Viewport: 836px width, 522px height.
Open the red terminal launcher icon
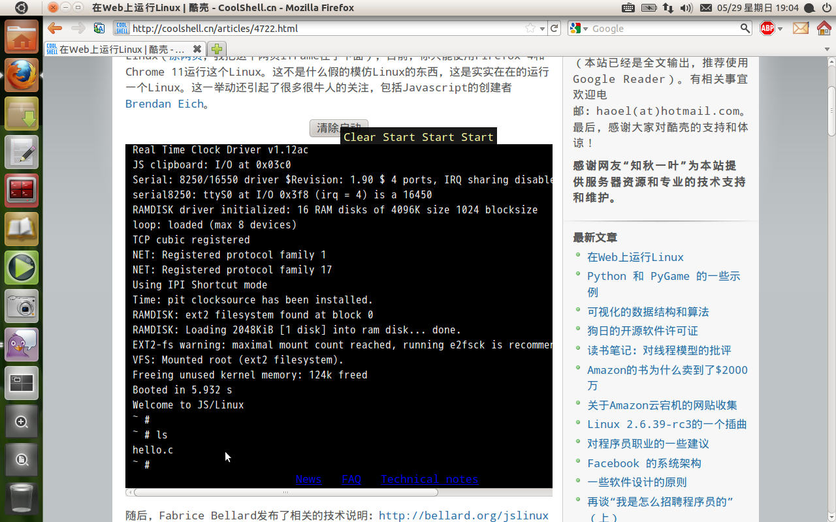(22, 191)
